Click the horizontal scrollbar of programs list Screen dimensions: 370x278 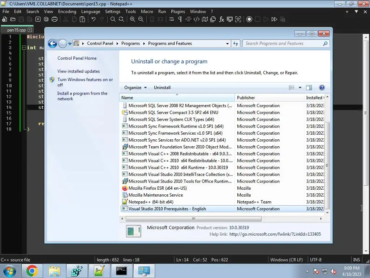coord(194,219)
